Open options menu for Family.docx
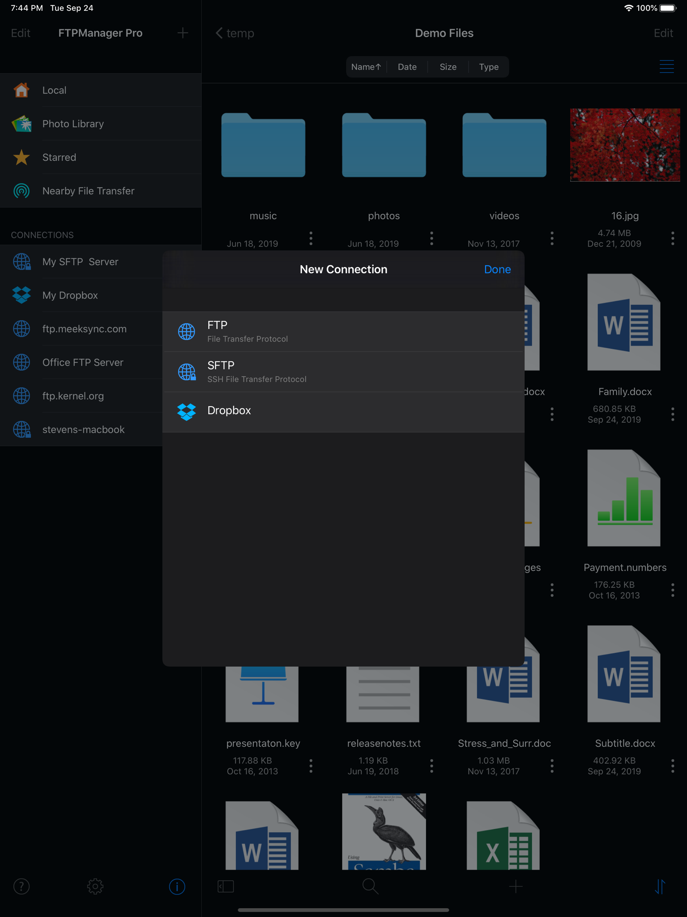The height and width of the screenshot is (917, 687). pos(673,414)
